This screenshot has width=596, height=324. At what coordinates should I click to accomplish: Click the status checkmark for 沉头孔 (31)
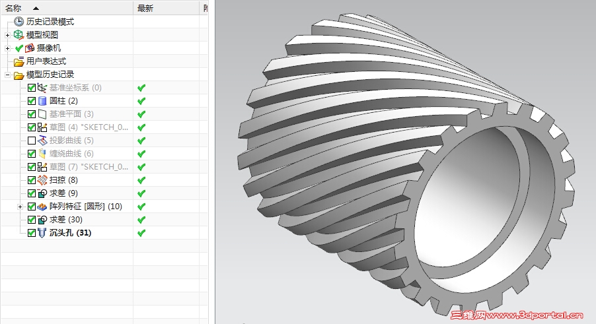(x=141, y=233)
